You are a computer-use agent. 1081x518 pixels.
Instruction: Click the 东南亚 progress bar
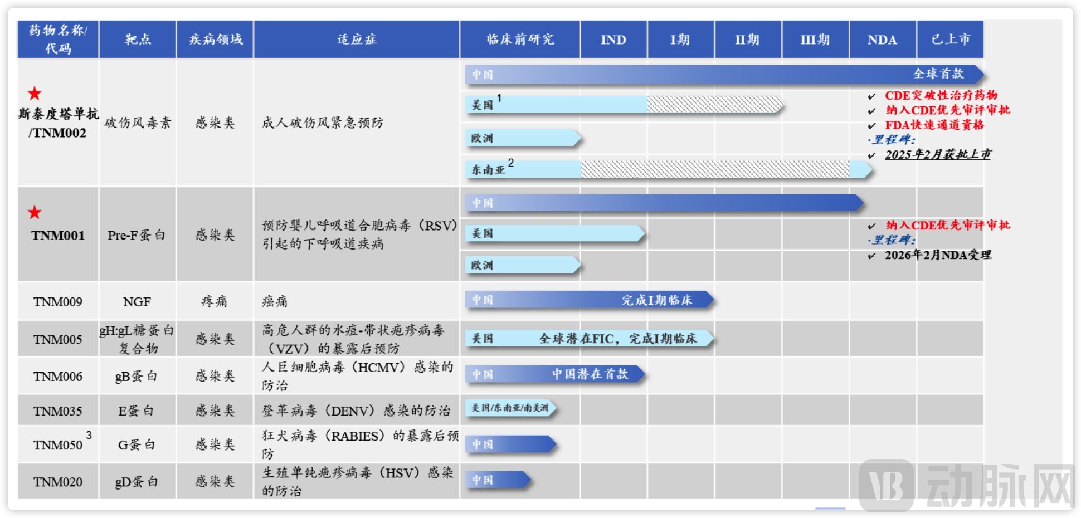669,169
